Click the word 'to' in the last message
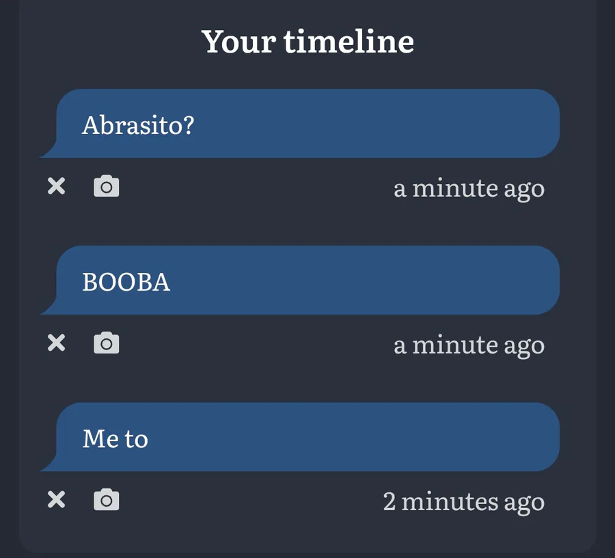 pos(137,439)
